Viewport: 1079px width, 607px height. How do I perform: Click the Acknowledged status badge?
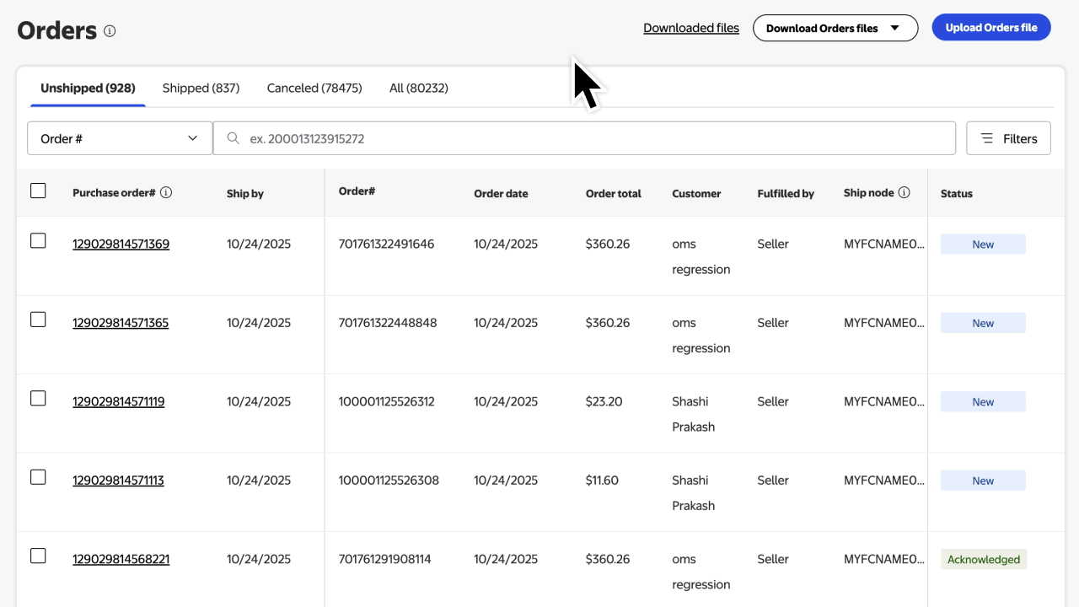point(983,558)
